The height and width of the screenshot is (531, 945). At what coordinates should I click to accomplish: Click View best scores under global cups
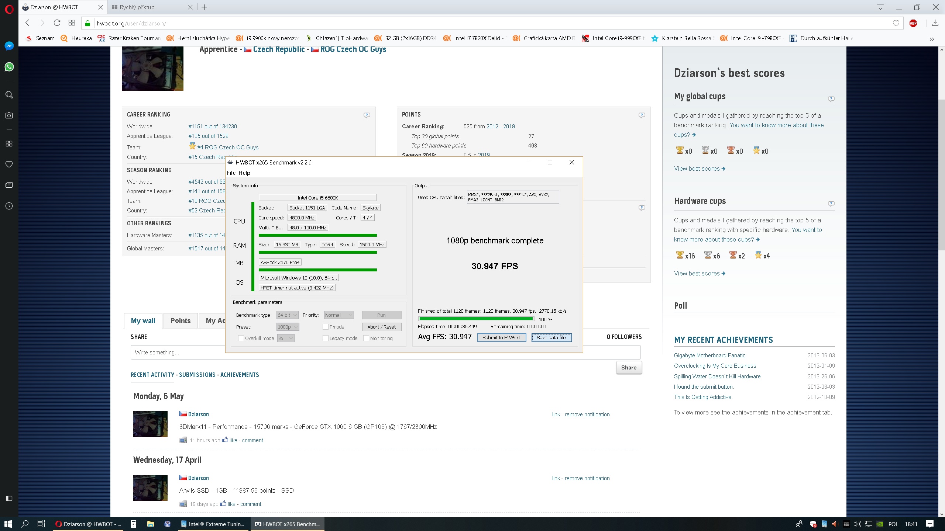point(700,169)
